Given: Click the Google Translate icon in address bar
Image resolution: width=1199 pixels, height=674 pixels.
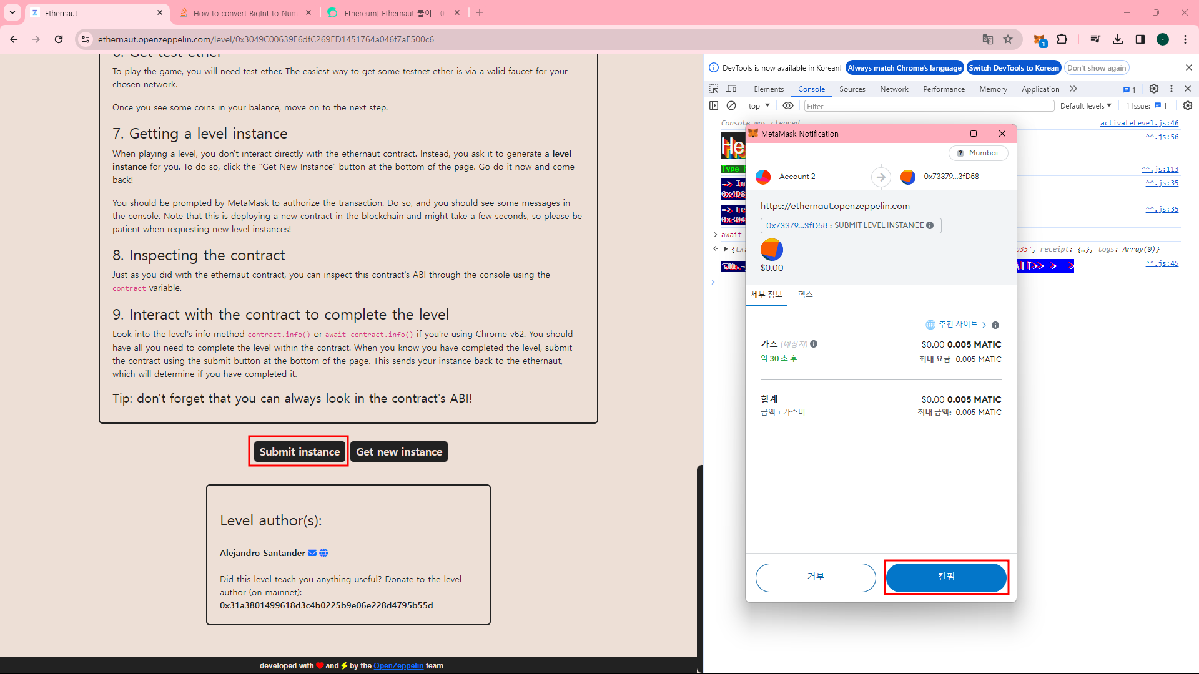Looking at the screenshot, I should coord(988,39).
